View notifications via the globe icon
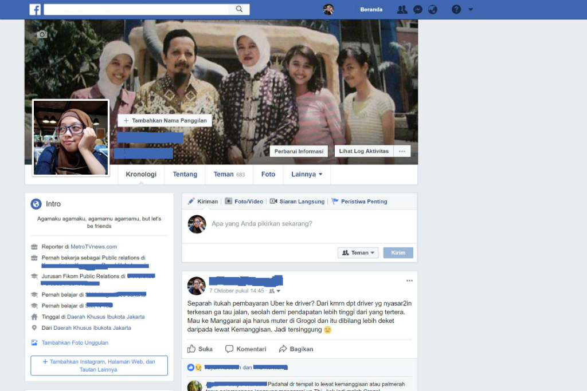The height and width of the screenshot is (391, 587). (x=433, y=9)
